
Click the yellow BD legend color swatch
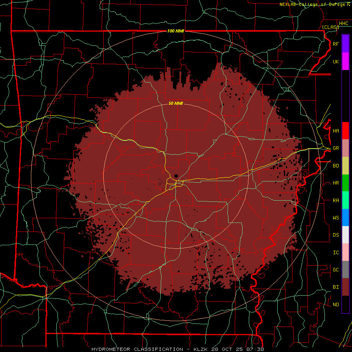coord(345,165)
